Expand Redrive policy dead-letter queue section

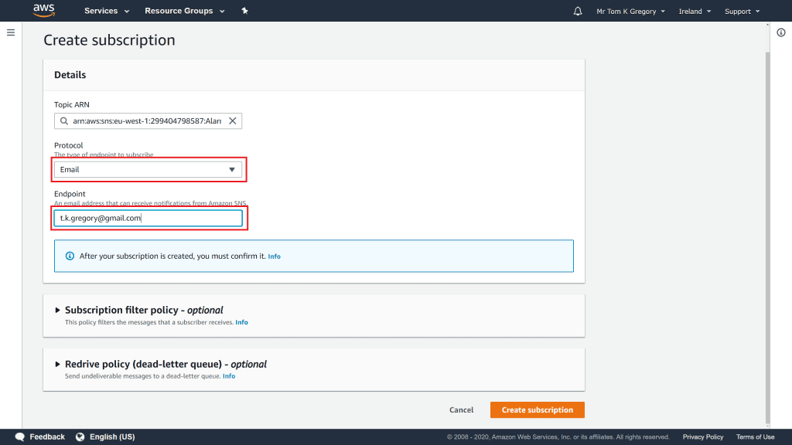[58, 364]
